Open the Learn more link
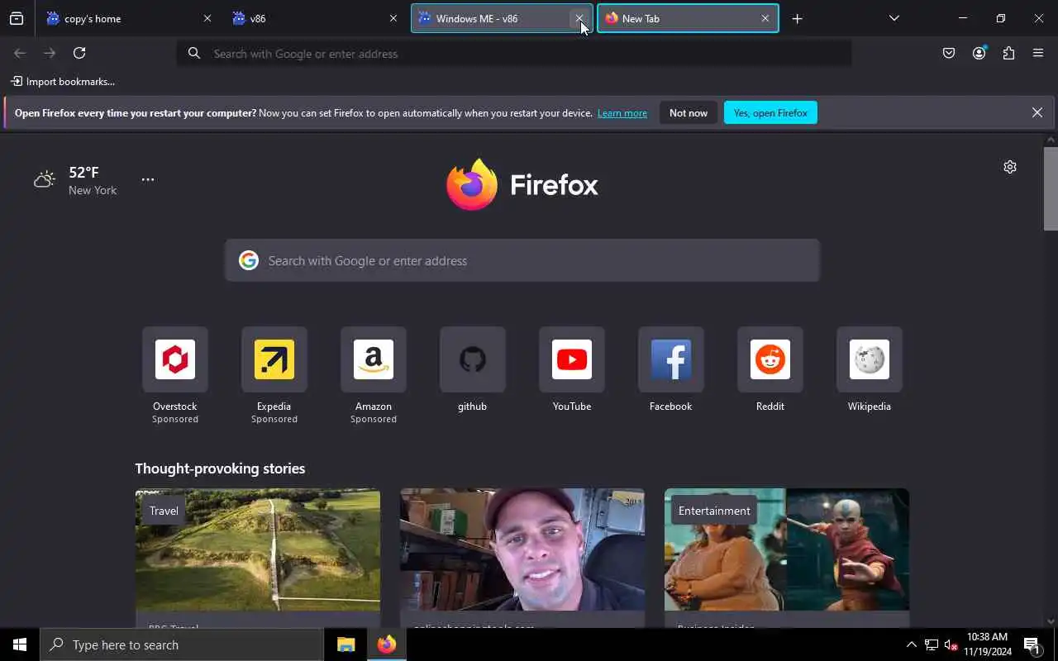This screenshot has height=661, width=1058. coord(622,113)
